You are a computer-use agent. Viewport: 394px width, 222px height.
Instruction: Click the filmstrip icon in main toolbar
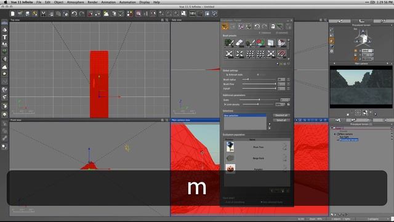click(x=192, y=14)
